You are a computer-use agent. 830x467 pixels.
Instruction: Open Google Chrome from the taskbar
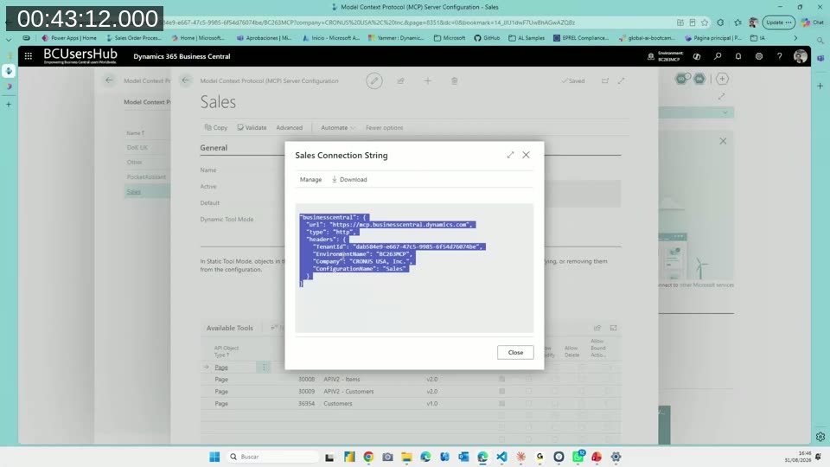coord(368,457)
